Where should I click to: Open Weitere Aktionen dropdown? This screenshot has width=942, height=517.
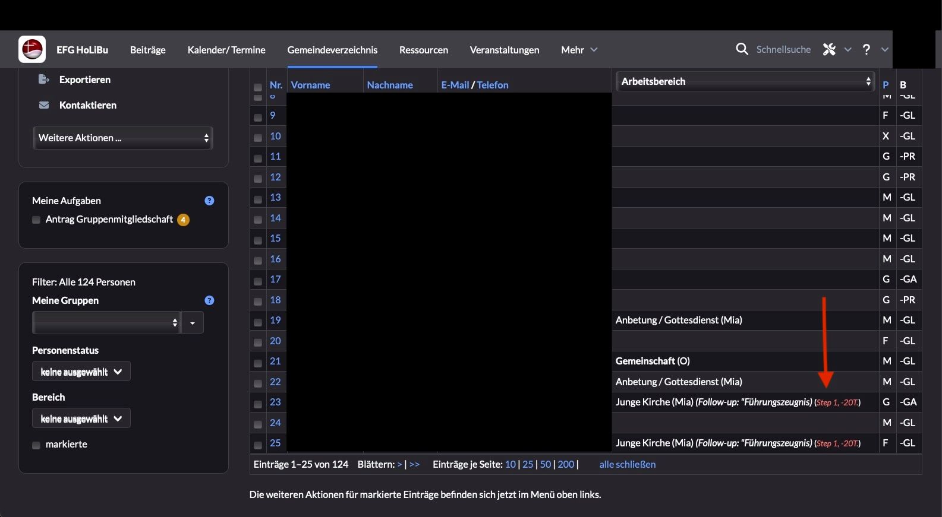point(123,138)
